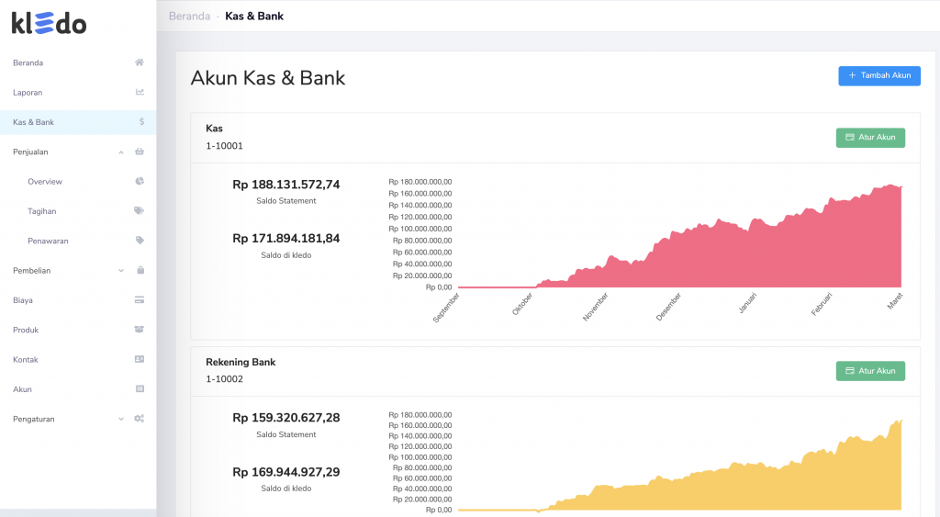Go to Penawaran under Penjualan
The image size is (940, 517).
pos(78,241)
